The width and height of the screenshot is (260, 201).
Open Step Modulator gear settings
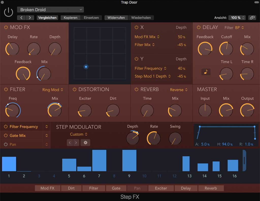(85, 143)
